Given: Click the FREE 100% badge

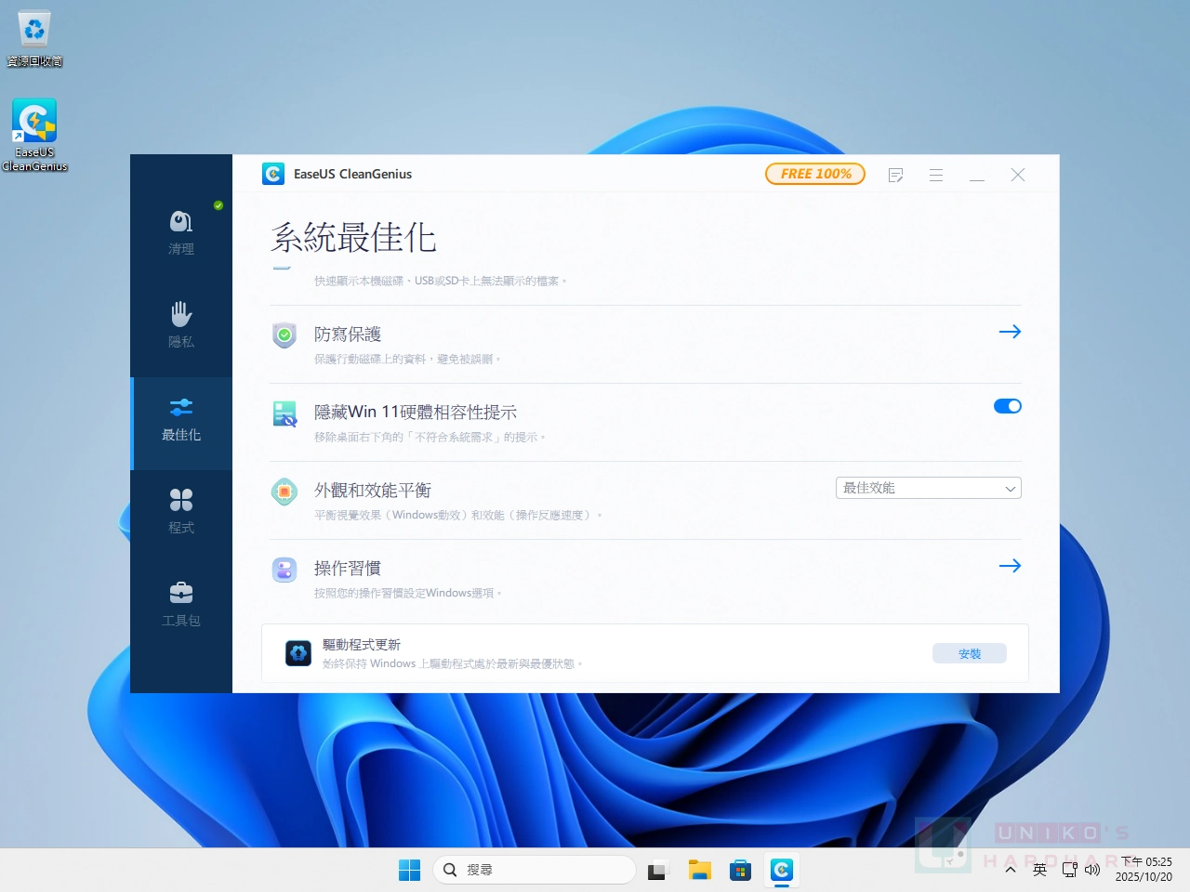Looking at the screenshot, I should coord(815,174).
